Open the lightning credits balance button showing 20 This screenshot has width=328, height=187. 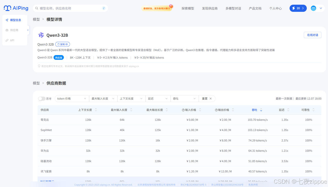298,8
